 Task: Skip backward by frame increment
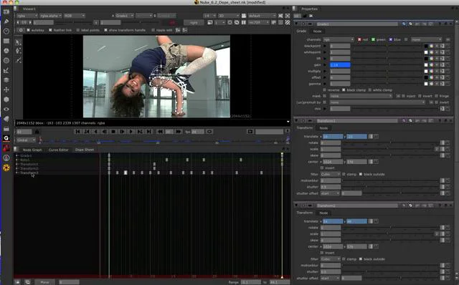160,132
